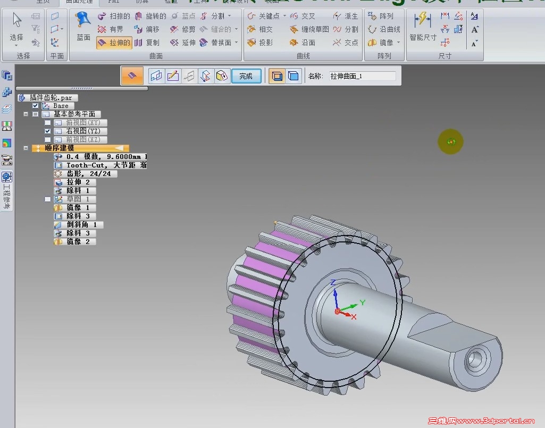Select the 除料 1 feature

click(x=74, y=190)
